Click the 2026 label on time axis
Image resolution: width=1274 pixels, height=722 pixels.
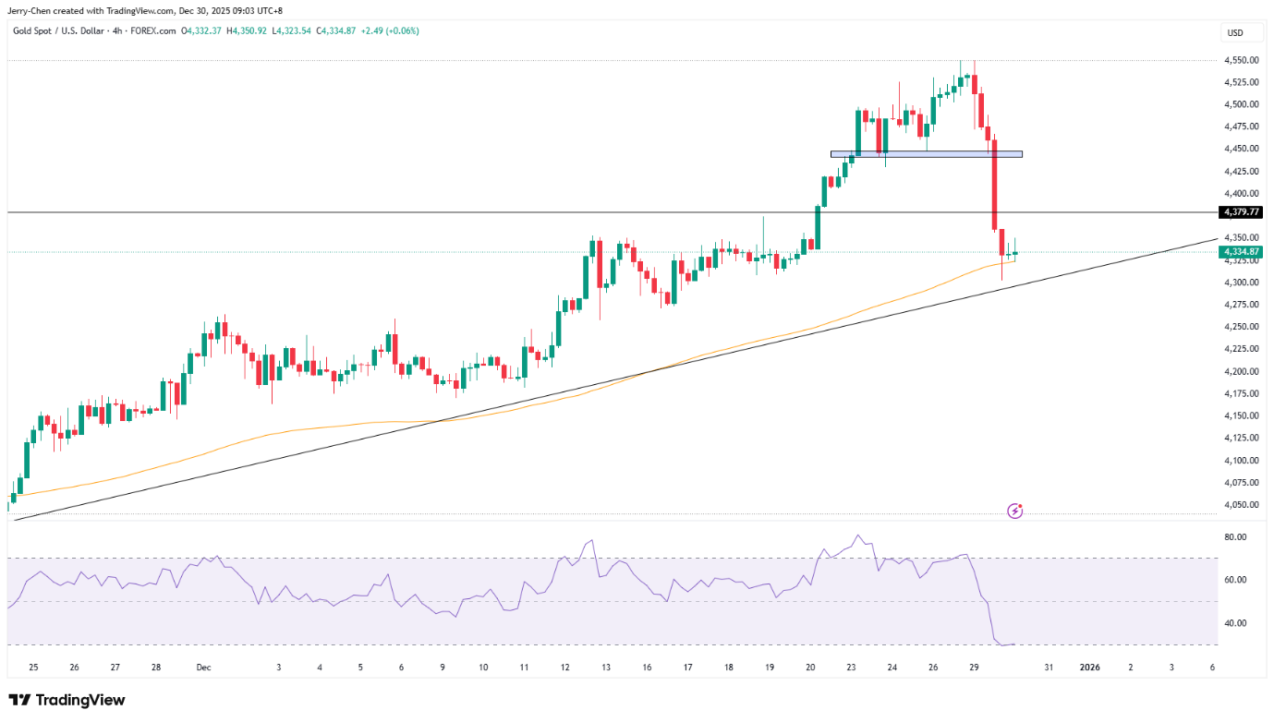1090,668
